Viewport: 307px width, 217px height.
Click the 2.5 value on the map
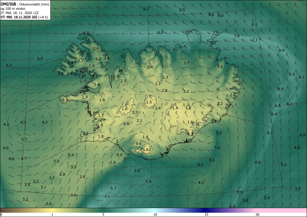point(123,81)
